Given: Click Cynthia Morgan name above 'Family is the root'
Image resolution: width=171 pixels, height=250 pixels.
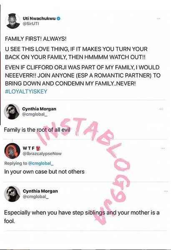Looking at the screenshot, I should tap(39, 109).
